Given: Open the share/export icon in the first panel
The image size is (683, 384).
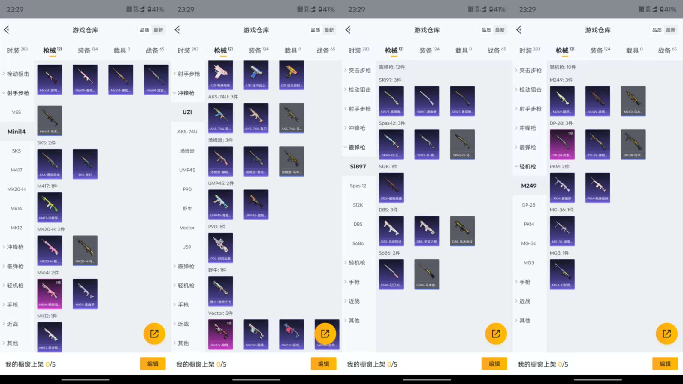Looking at the screenshot, I should point(154,333).
